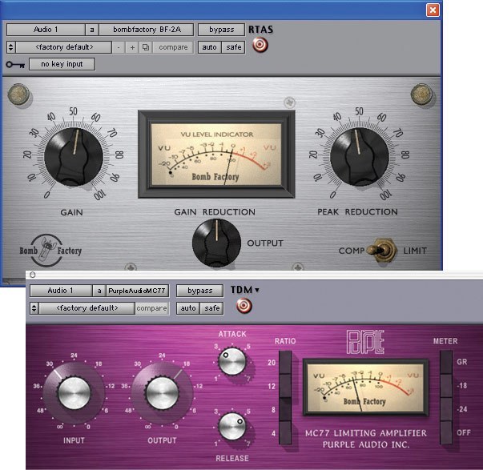This screenshot has height=470, width=483.
Task: Open the no key input selector
Action: point(62,64)
